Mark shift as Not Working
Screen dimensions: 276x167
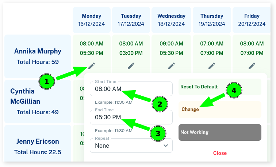220,132
